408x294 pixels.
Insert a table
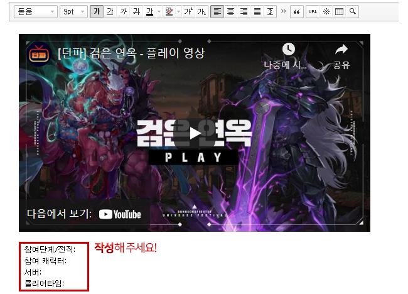click(x=340, y=12)
